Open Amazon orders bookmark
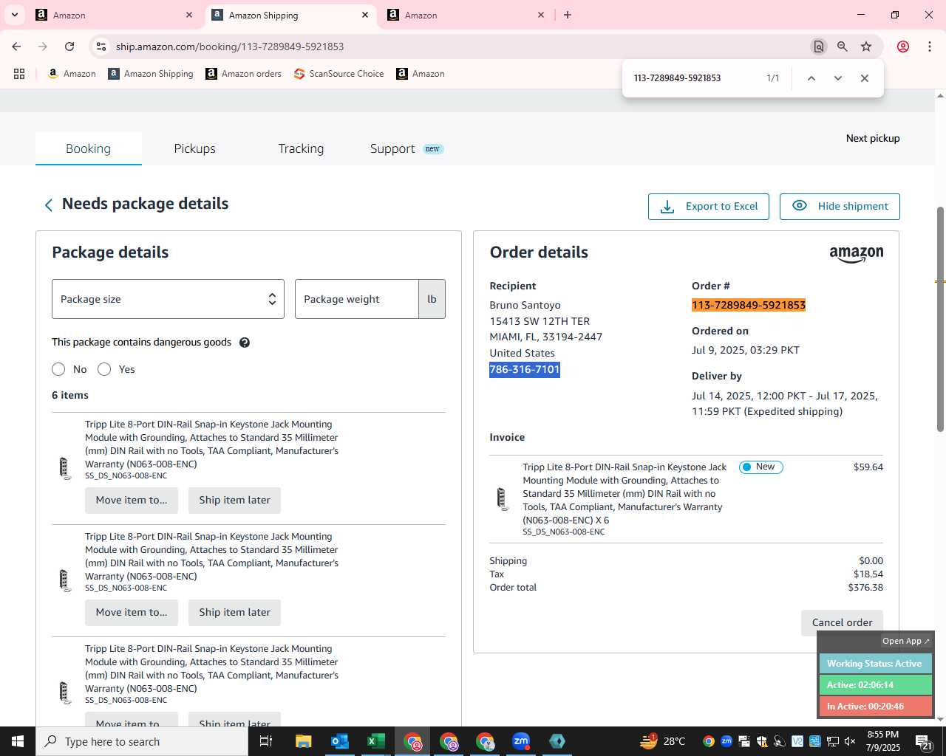 click(x=243, y=74)
